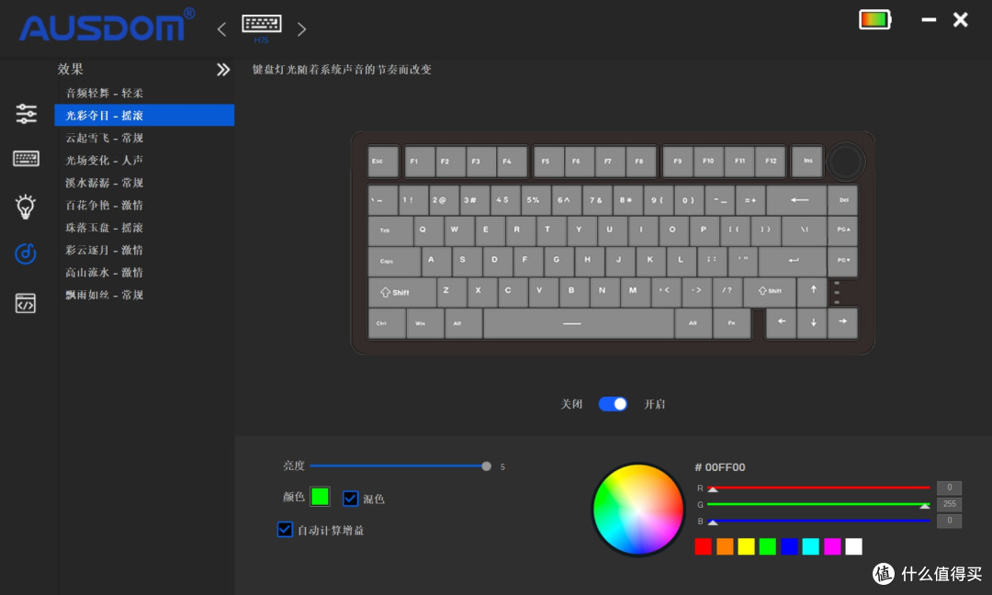
Task: Click the battery status indicator
Action: point(875,19)
